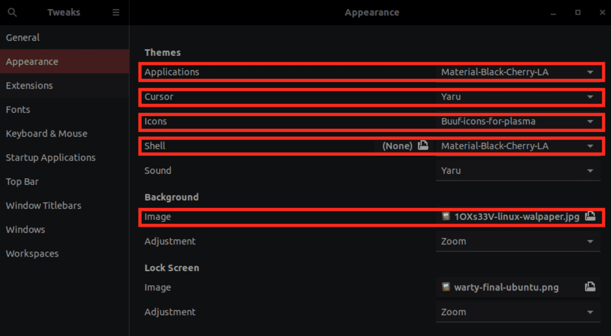This screenshot has width=611, height=336.
Task: Open the Cursor theme dropdown showing Yaru
Action: pyautogui.click(x=518, y=97)
